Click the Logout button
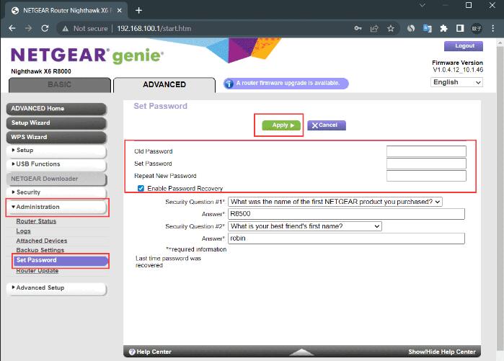 coord(464,46)
